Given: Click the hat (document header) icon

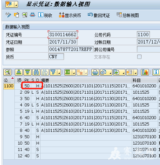Looking at the screenshot, I should pos(33,15).
